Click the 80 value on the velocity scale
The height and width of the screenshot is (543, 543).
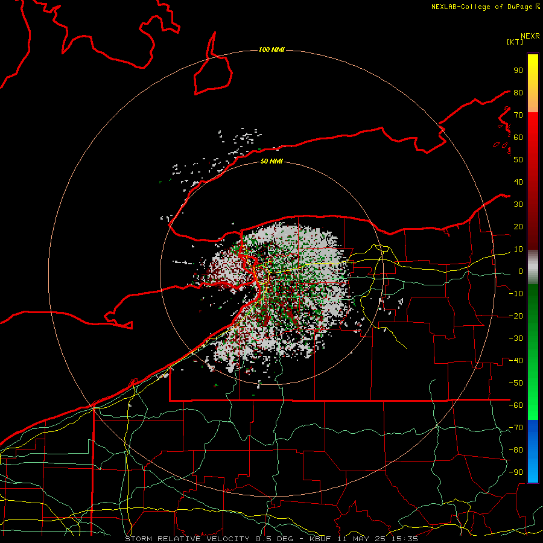pos(518,92)
